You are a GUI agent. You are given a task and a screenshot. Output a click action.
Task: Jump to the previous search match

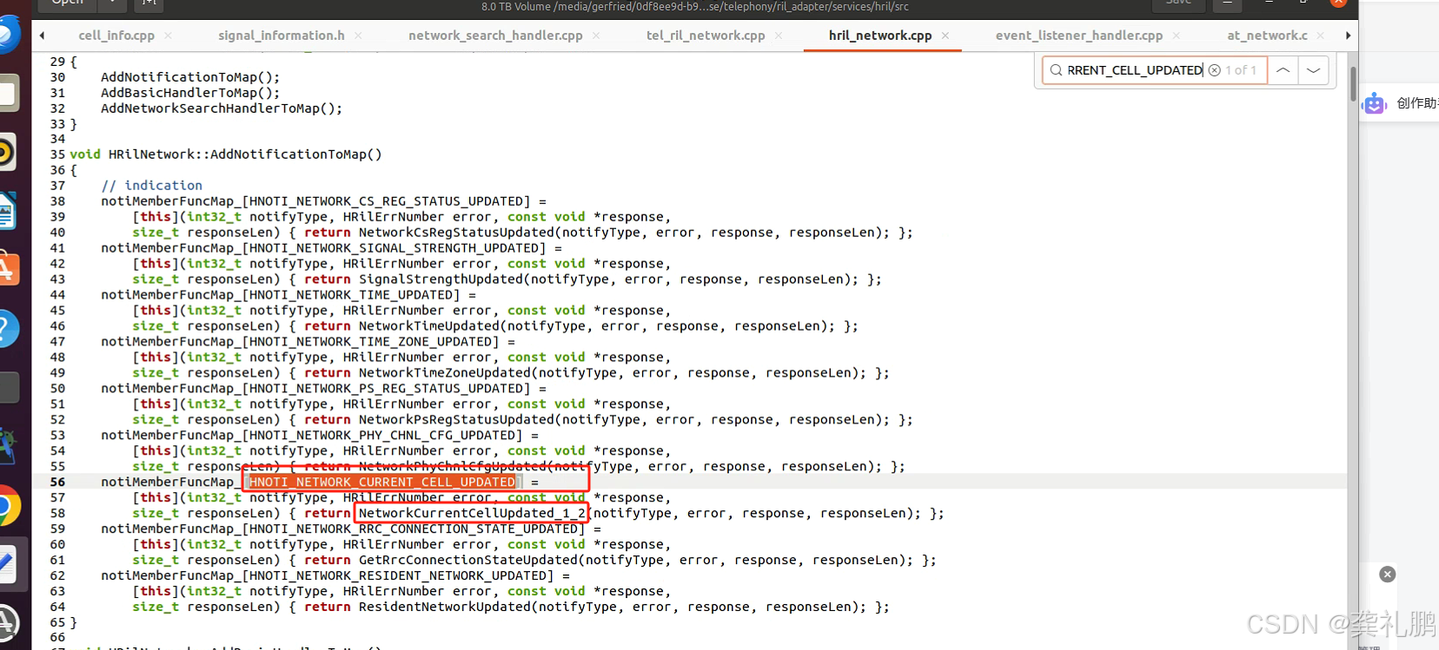1283,70
